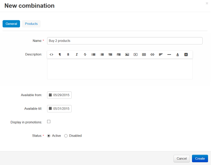Click the Cancel button
Screen dimensions: 211x165
[182, 159]
